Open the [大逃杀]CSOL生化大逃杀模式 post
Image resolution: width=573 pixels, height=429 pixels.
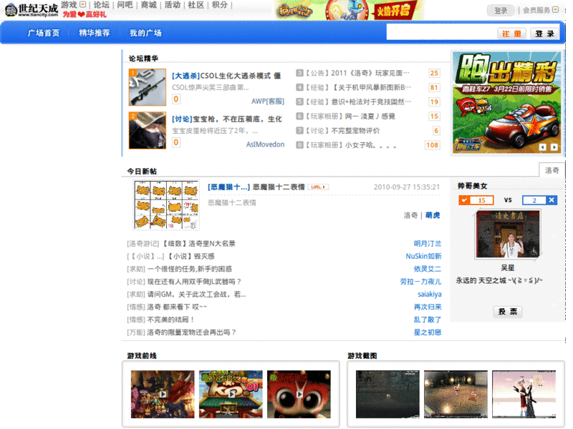tap(226, 76)
